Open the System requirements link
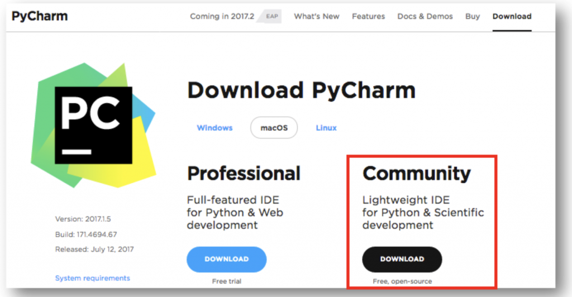Screen dimensions: 572x297 point(93,278)
